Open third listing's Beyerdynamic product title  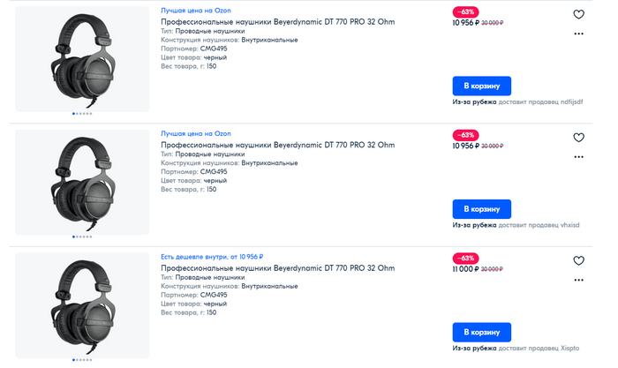[x=277, y=267]
